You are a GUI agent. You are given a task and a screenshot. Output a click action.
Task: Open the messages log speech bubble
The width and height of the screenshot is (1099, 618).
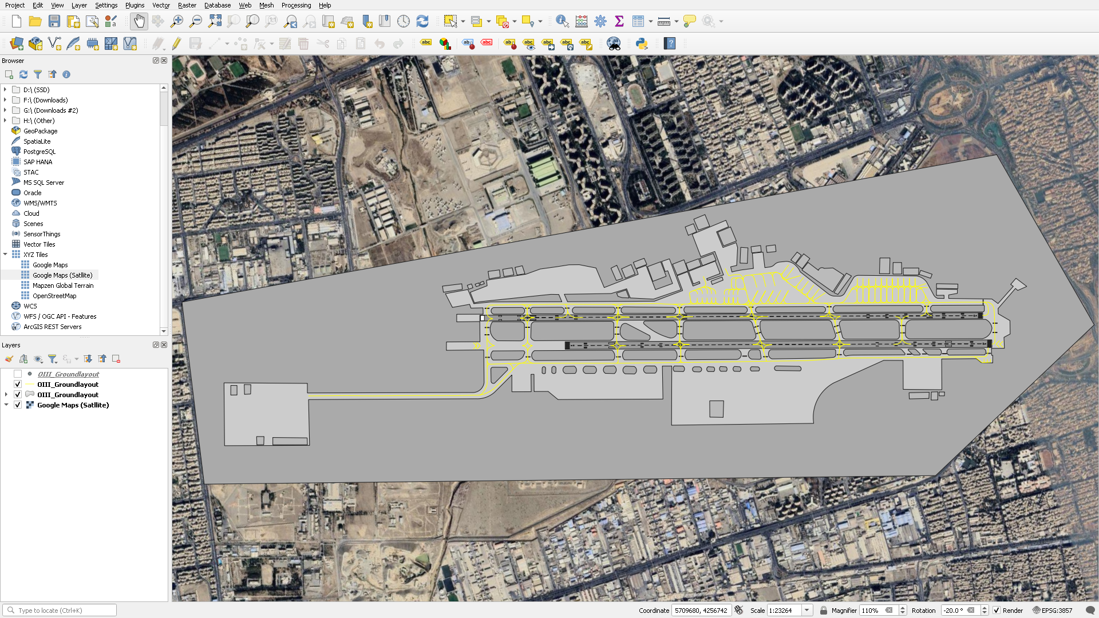pos(1090,611)
